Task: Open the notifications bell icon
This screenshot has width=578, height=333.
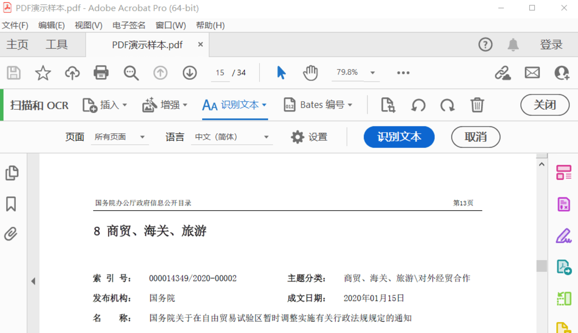Action: click(x=513, y=45)
